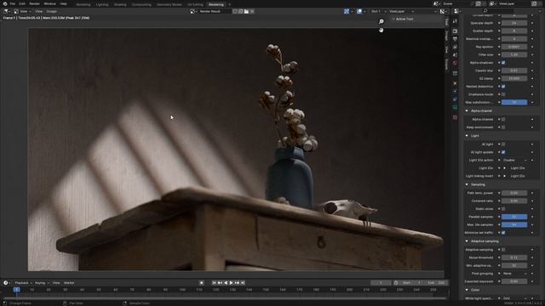Screen dimensions: 545x306
Task: Select the pan hand gizmo in image viewer
Action: [x=381, y=31]
